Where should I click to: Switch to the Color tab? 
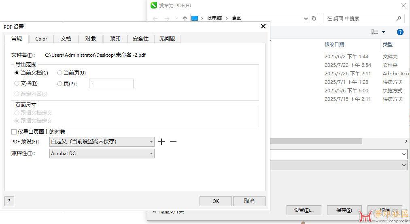click(41, 39)
